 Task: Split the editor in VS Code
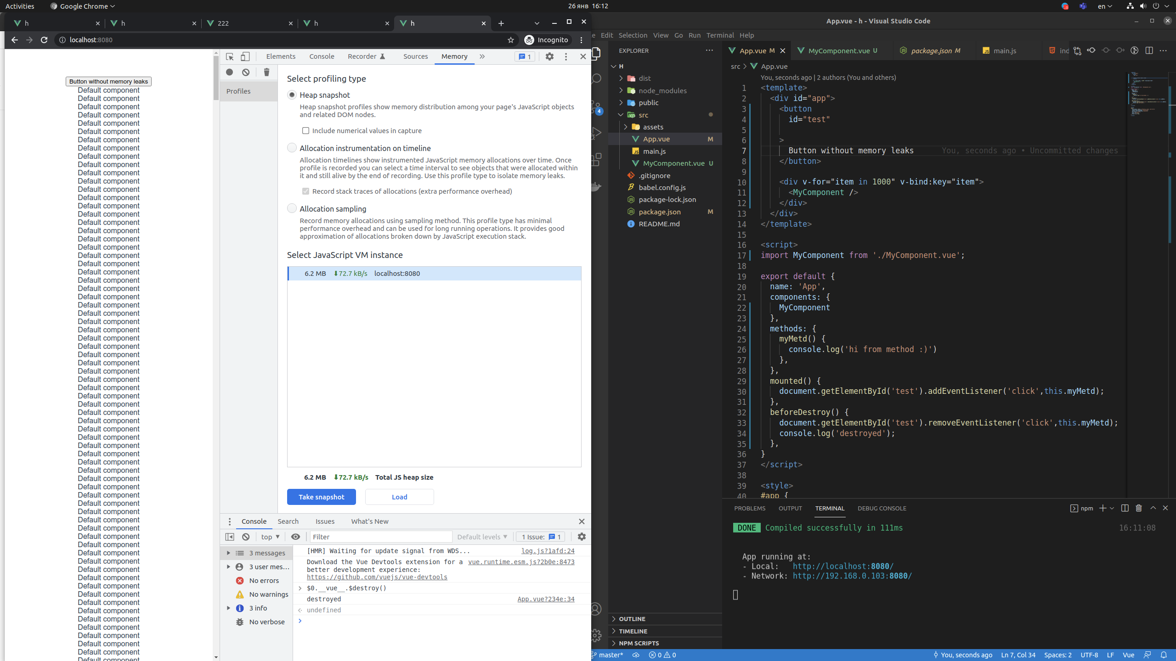click(1149, 50)
